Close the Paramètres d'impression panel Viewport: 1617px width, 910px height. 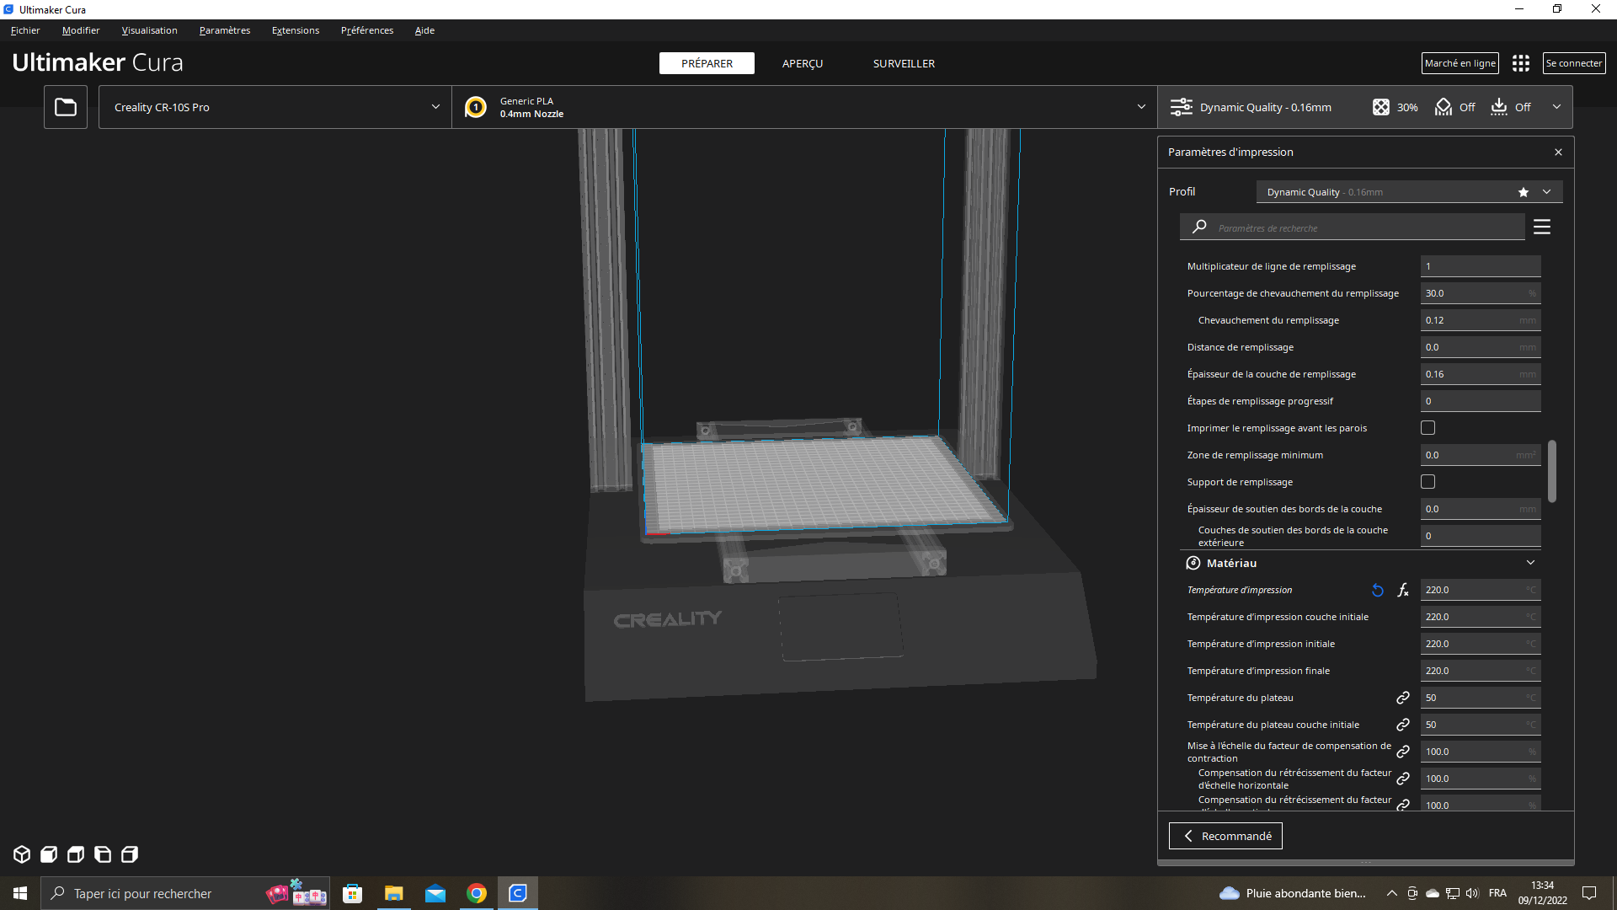click(x=1558, y=153)
